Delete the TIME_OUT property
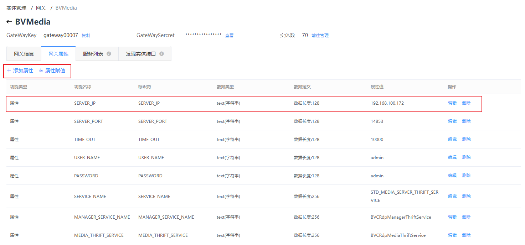 pyautogui.click(x=467, y=139)
